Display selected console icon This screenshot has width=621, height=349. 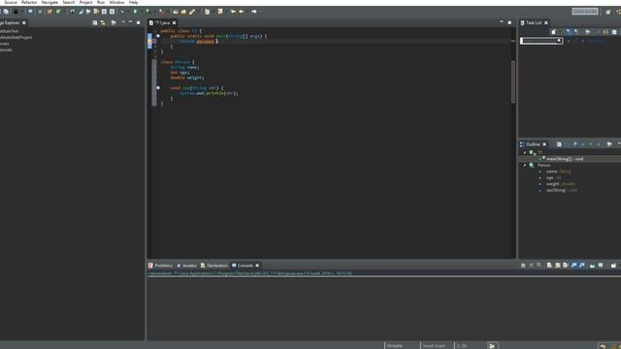pos(601,266)
